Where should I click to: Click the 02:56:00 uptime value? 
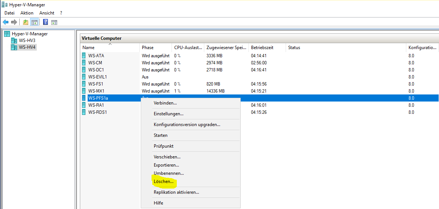[259, 62]
